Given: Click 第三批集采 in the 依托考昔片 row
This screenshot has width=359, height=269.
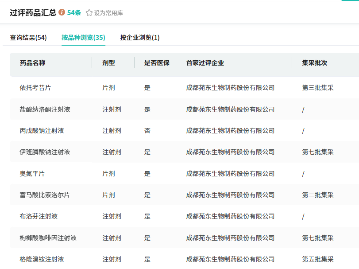Looking at the screenshot, I should [318, 88].
